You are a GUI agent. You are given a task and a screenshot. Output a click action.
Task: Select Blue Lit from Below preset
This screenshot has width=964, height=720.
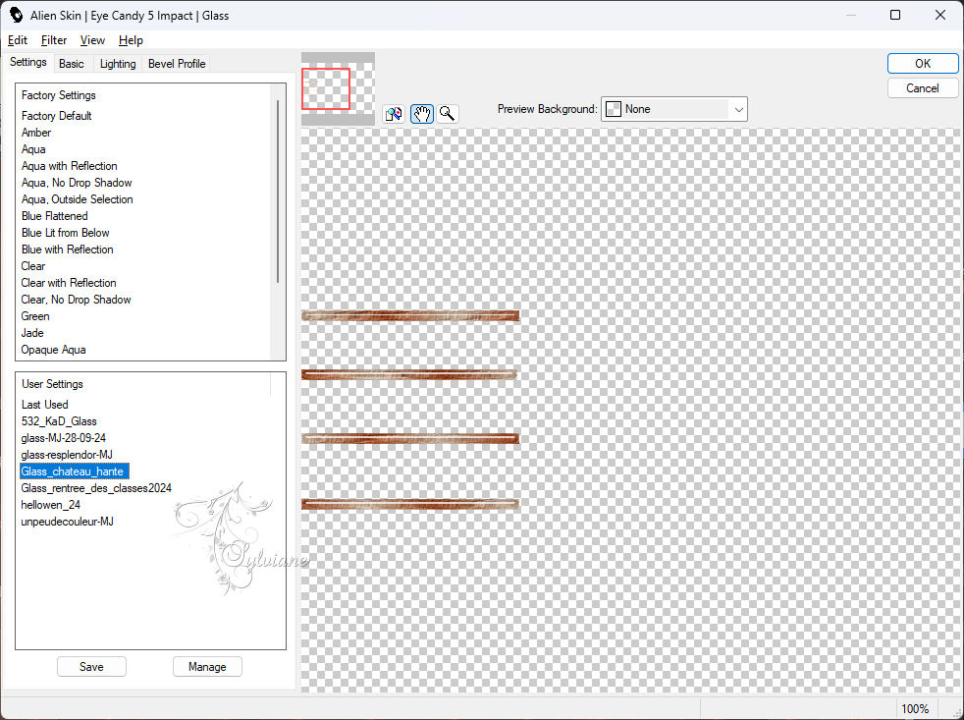(x=65, y=232)
